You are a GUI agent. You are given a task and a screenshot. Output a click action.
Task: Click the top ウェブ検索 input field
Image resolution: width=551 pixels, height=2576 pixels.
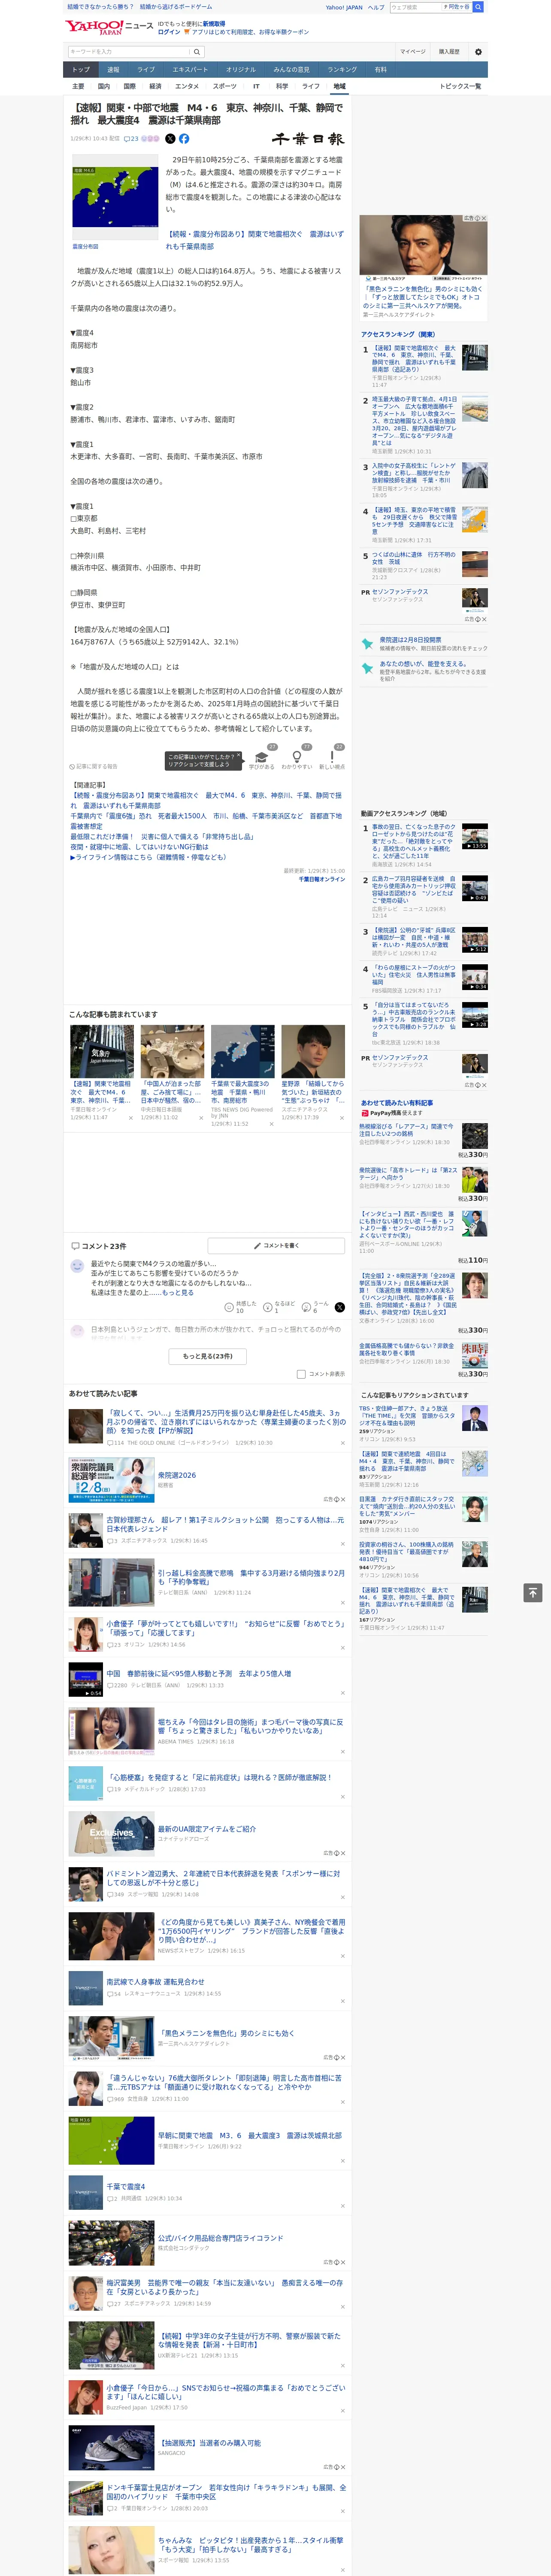415,7
